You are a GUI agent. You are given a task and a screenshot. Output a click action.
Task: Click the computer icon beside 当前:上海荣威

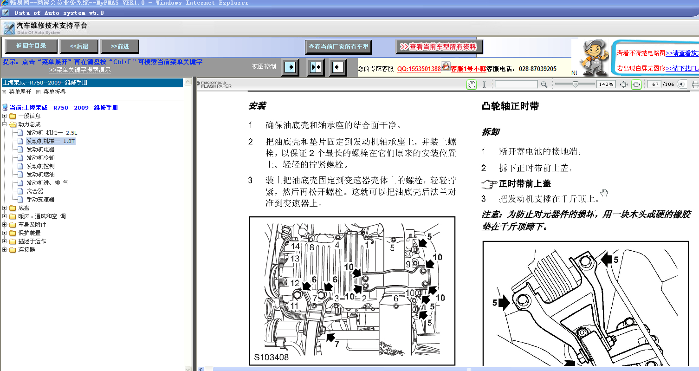(5, 107)
